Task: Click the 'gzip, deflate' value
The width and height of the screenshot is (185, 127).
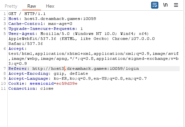Action: (x=71, y=73)
